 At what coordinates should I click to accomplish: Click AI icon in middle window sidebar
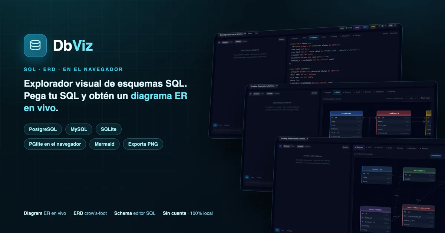tap(250, 94)
